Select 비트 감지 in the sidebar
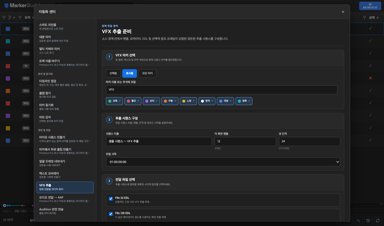Screen dimensions: 384x226 65,119
